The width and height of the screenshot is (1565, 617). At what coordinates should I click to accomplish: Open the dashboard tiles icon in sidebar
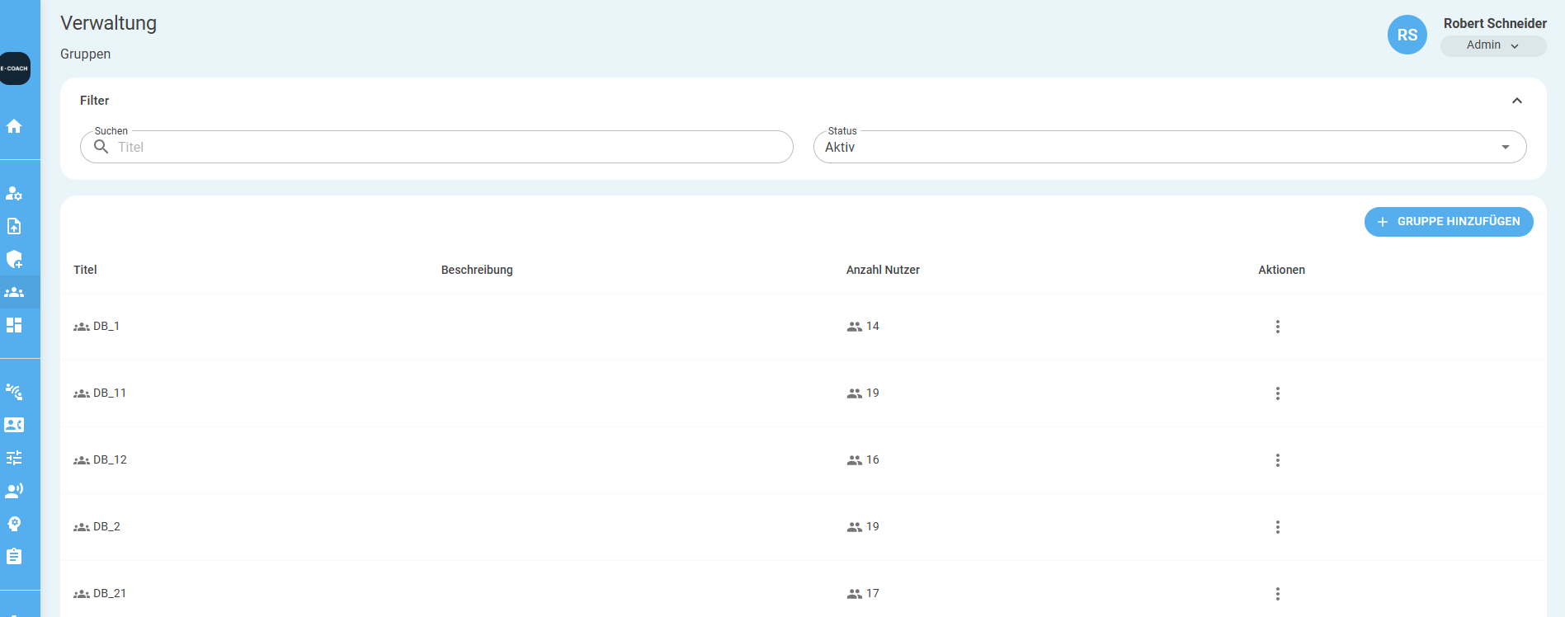pyautogui.click(x=14, y=325)
